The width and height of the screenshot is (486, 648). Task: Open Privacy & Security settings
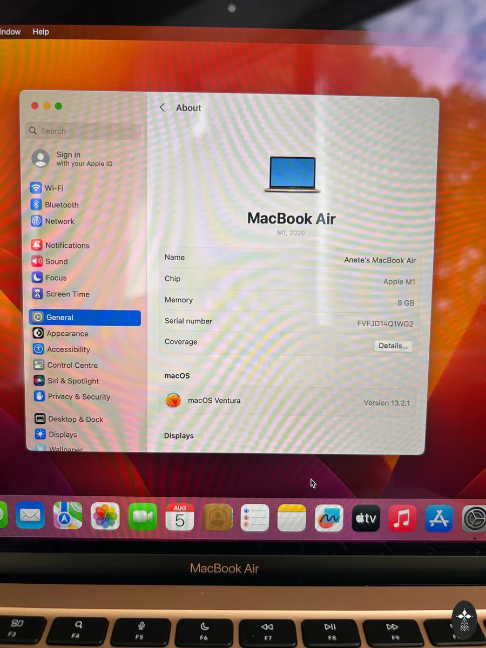point(72,396)
